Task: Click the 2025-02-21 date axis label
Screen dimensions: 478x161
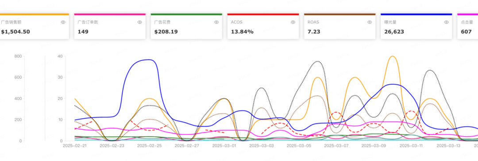Action: 74,146
